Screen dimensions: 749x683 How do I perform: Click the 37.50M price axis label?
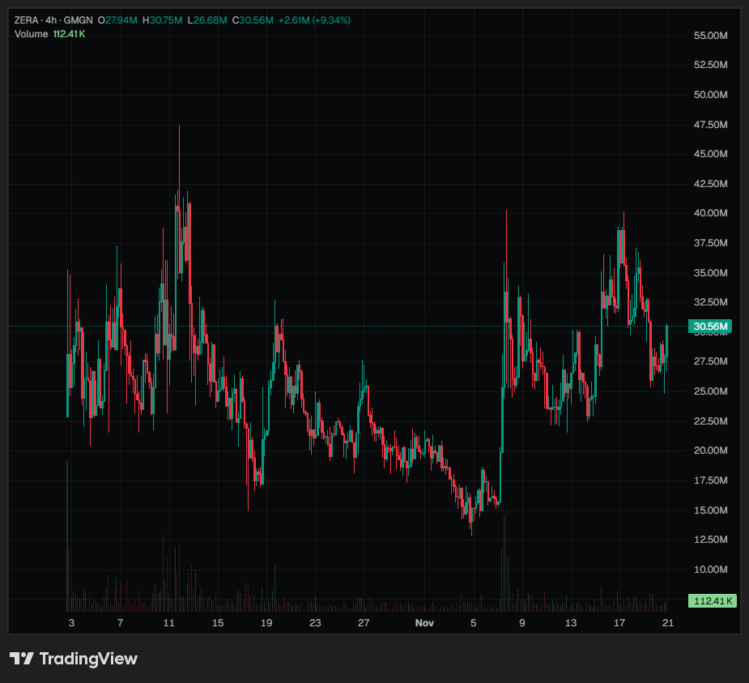(x=710, y=243)
